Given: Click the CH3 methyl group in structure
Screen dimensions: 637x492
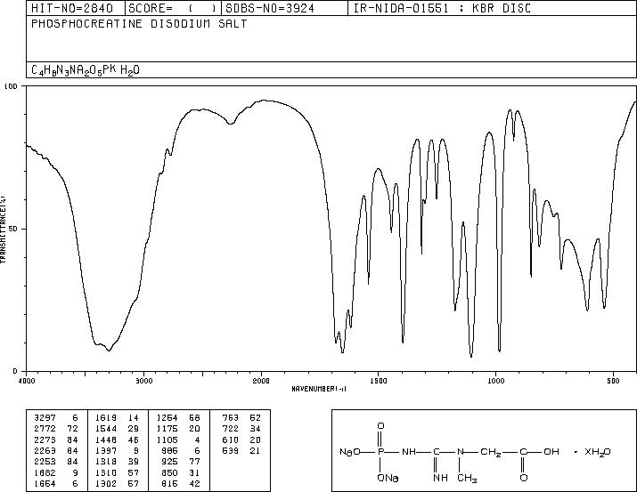Looking at the screenshot, I should (467, 479).
